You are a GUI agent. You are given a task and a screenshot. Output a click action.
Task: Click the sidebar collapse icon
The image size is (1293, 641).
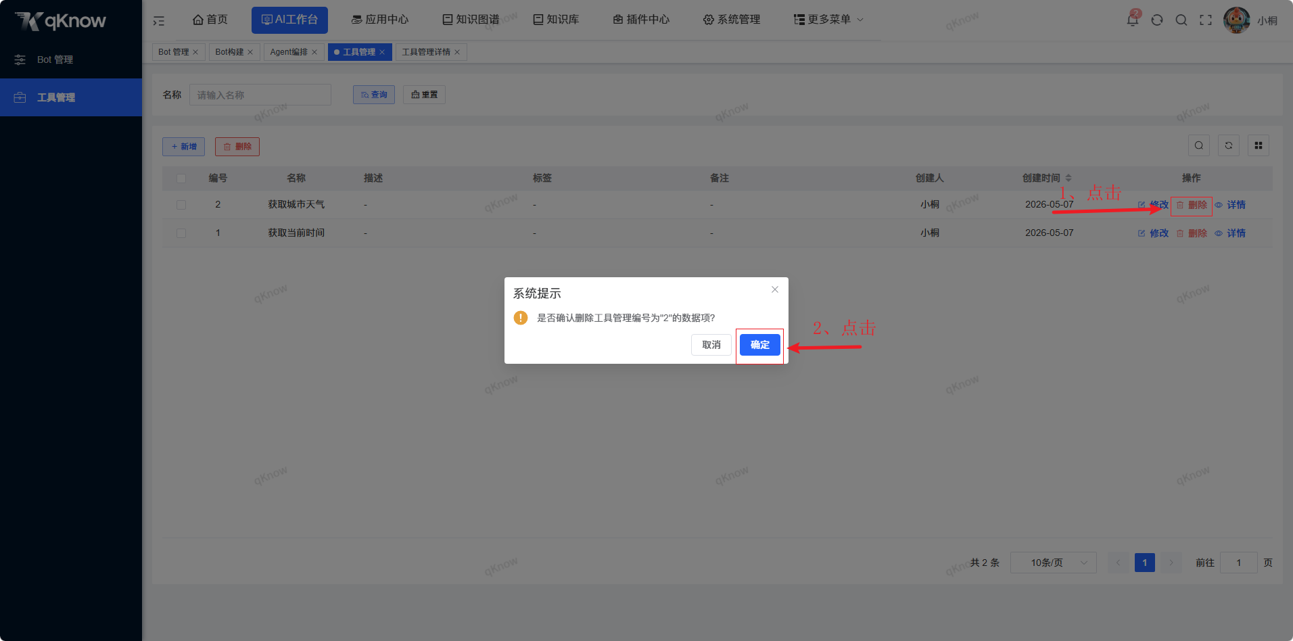pos(159,21)
